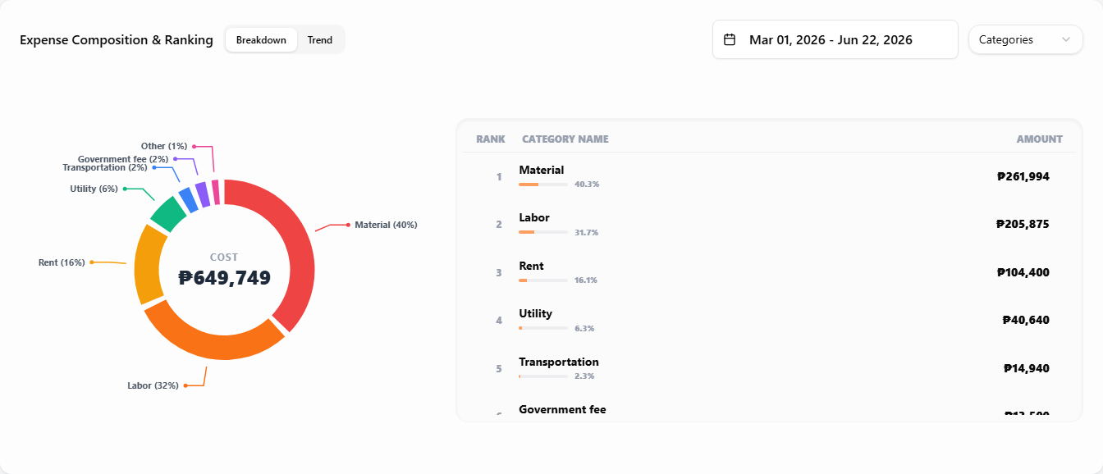The height and width of the screenshot is (474, 1103).
Task: Click the Transportation row in ranking list
Action: click(769, 368)
